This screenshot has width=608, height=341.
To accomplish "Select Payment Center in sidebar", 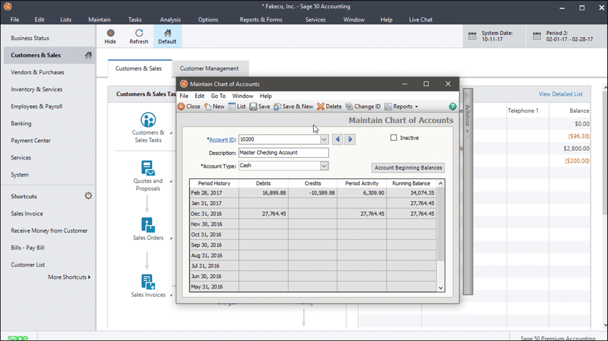I will 31,140.
